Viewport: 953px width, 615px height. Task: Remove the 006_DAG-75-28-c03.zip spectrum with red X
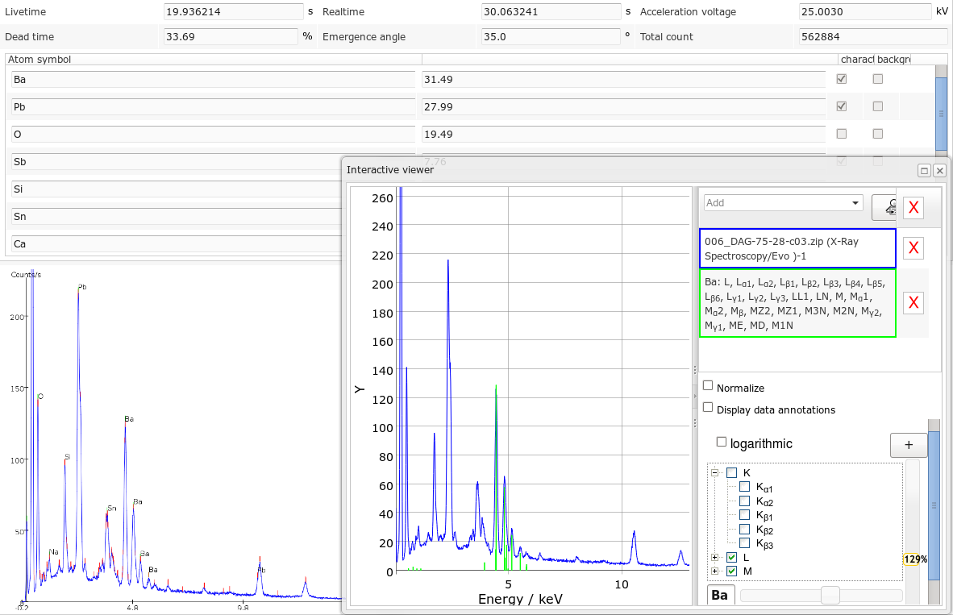pos(913,247)
